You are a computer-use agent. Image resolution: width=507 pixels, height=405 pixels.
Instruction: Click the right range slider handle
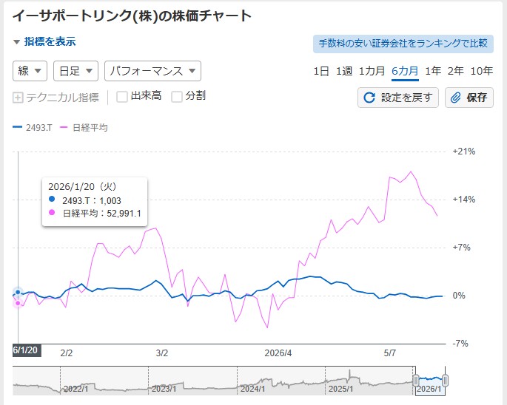[446, 380]
